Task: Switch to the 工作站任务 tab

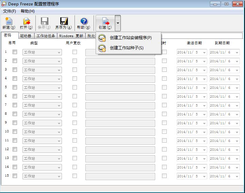Action: tap(46, 36)
